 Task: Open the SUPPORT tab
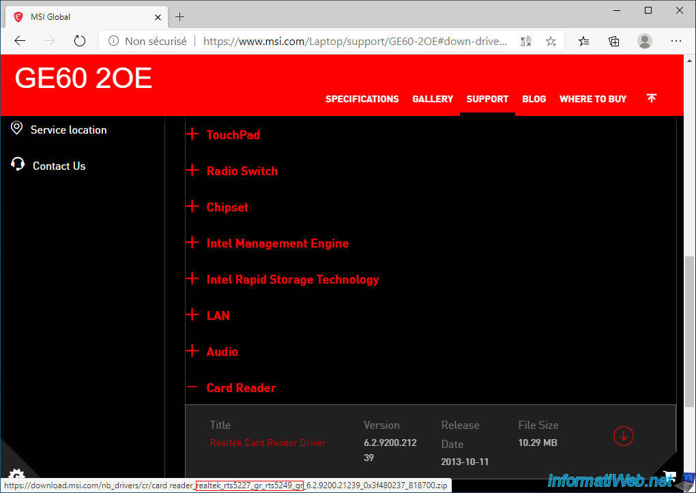click(x=487, y=99)
